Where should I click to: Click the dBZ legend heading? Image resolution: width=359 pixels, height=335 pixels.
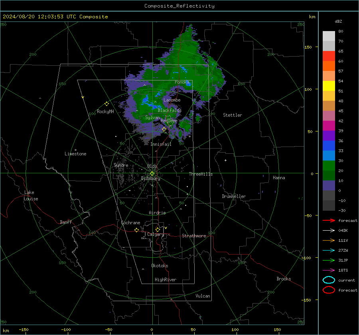coord(338,21)
